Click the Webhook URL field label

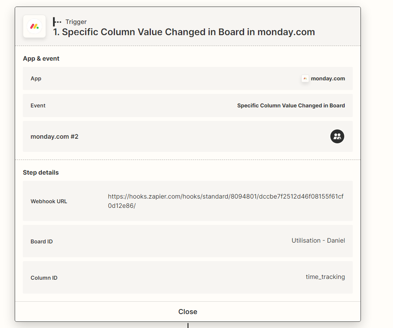pos(49,201)
